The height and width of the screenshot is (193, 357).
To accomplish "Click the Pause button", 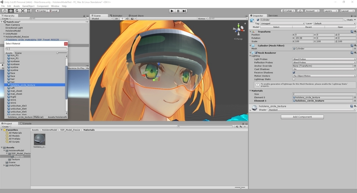I will (178, 11).
